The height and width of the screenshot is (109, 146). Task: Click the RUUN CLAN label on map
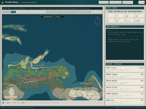21,26
